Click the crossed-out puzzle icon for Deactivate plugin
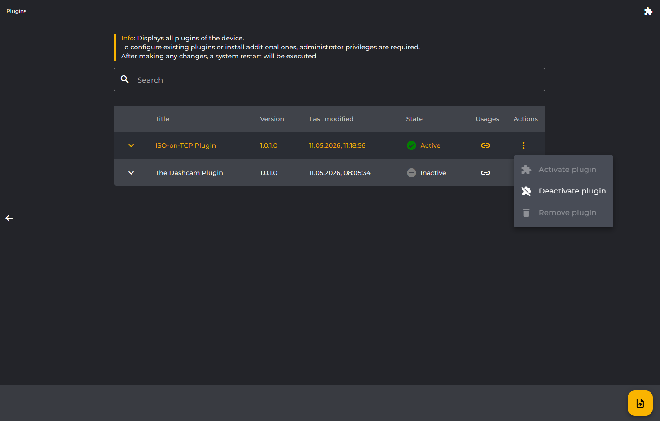 pyautogui.click(x=526, y=191)
